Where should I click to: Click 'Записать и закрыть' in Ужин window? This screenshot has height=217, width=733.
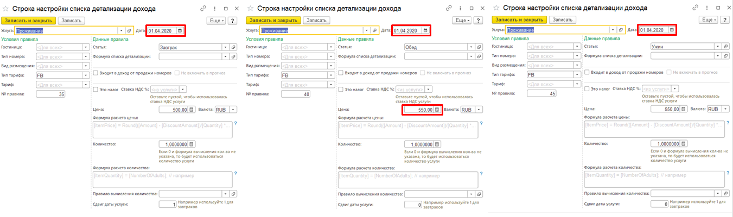[x=519, y=20]
